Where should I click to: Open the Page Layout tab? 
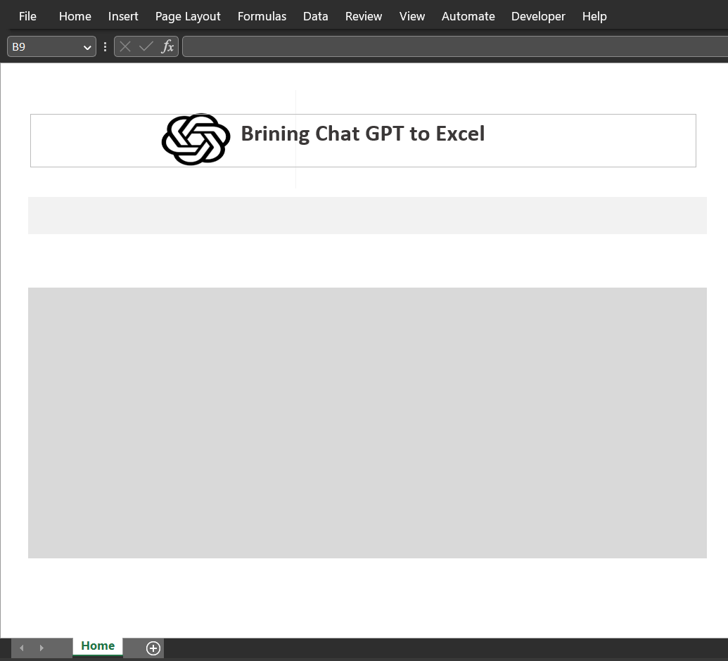(188, 16)
